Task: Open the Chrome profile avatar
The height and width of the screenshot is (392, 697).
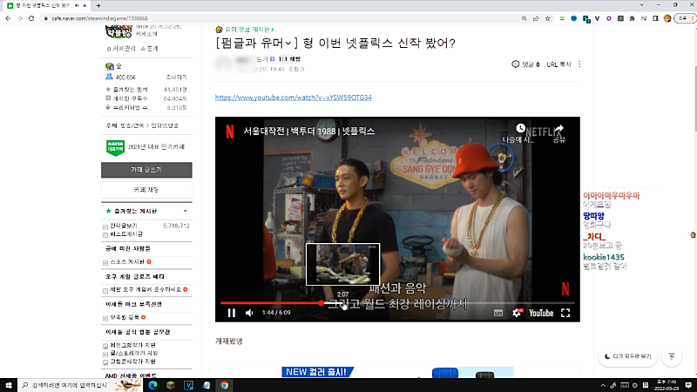Action: (x=667, y=18)
